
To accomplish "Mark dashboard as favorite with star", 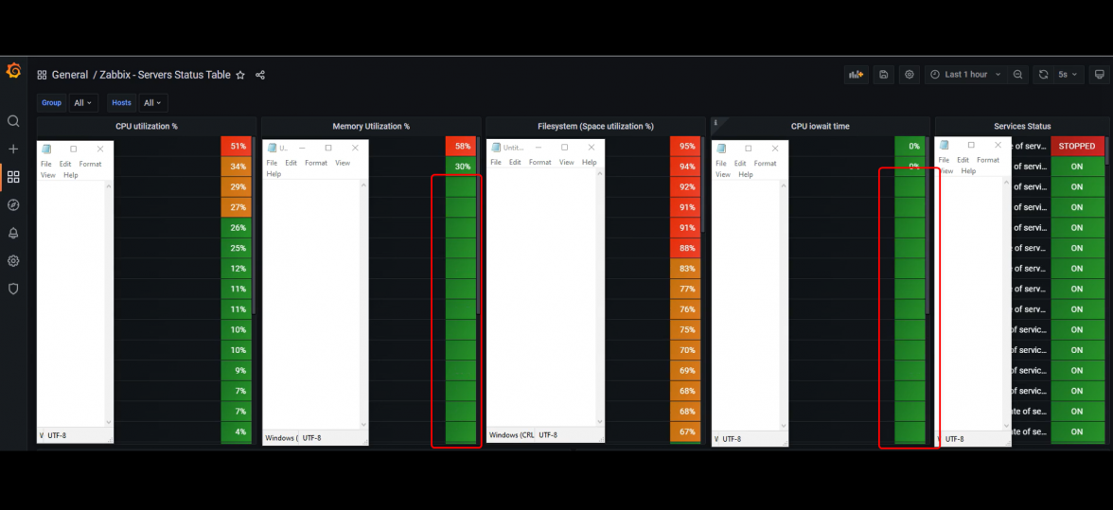I will pyautogui.click(x=240, y=75).
